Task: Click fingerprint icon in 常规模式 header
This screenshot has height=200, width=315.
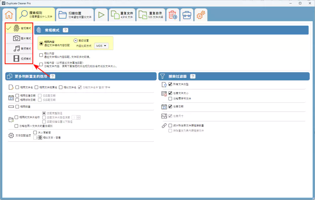Action: [x=39, y=30]
